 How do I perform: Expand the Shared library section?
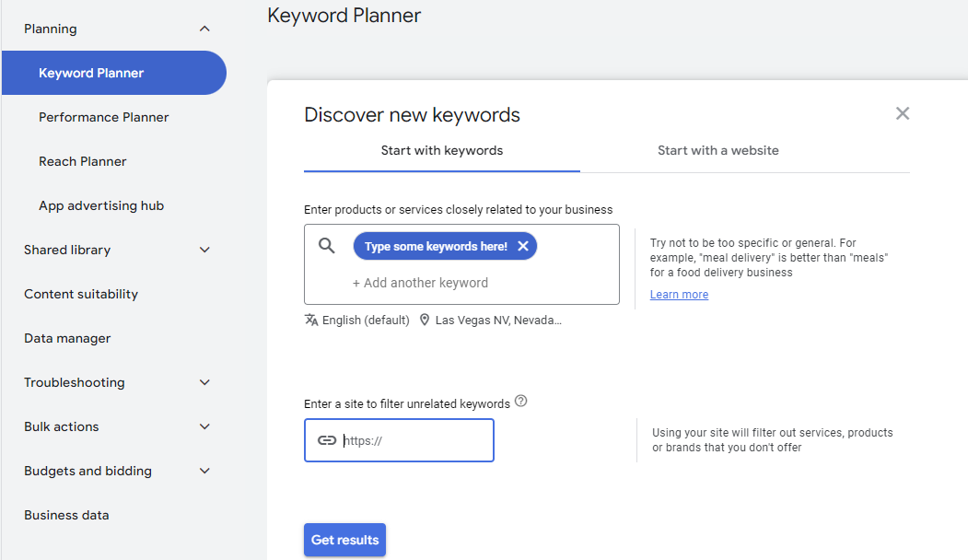(205, 250)
